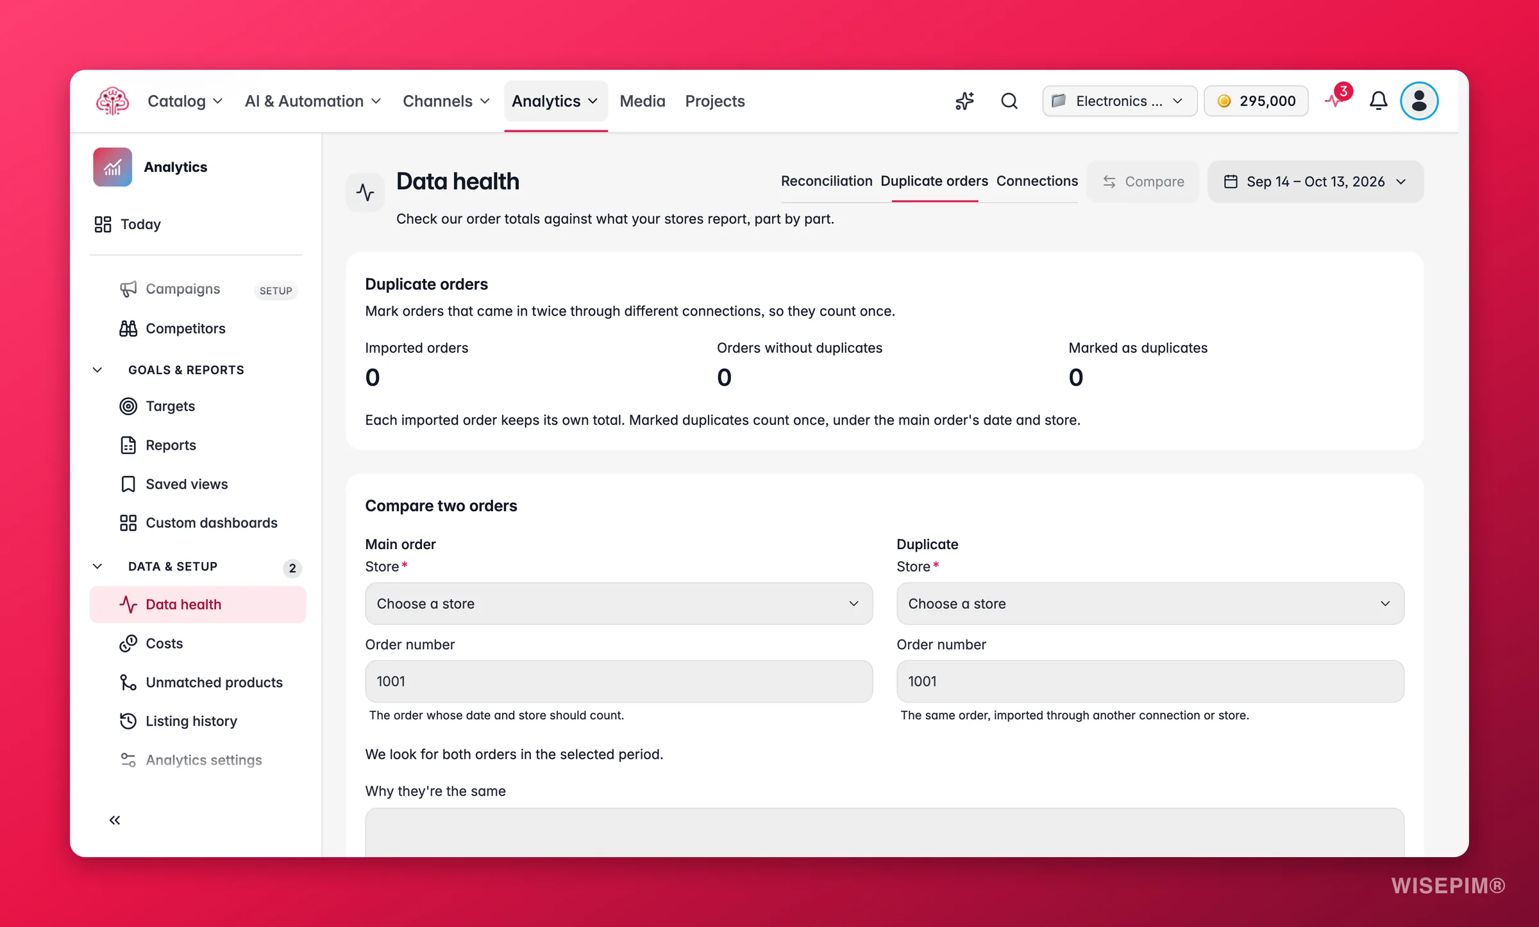Image resolution: width=1539 pixels, height=927 pixels.
Task: Click the Analytics app icon in sidebar
Action: pos(113,167)
